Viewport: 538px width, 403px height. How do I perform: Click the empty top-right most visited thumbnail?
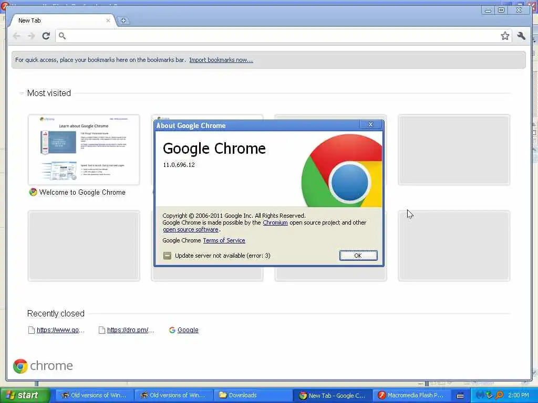[454, 150]
